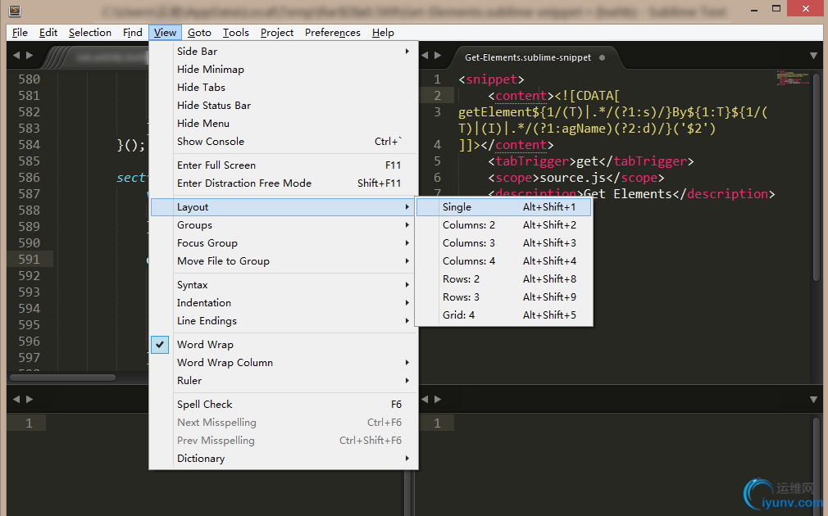Select the Columns: 2 layout
Viewport: 828px width, 516px height.
[504, 224]
